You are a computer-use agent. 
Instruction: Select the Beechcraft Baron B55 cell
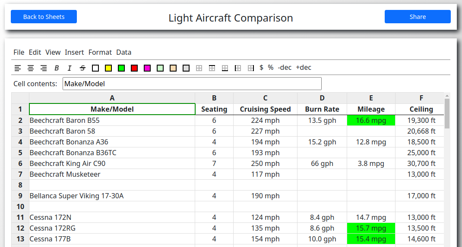pyautogui.click(x=112, y=120)
